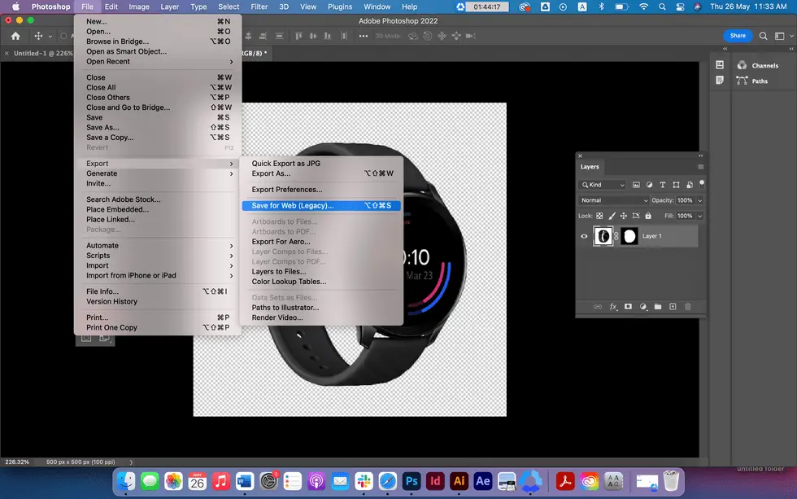Hide Layer 1 using its eye toggle
This screenshot has height=499, width=797.
(x=583, y=236)
